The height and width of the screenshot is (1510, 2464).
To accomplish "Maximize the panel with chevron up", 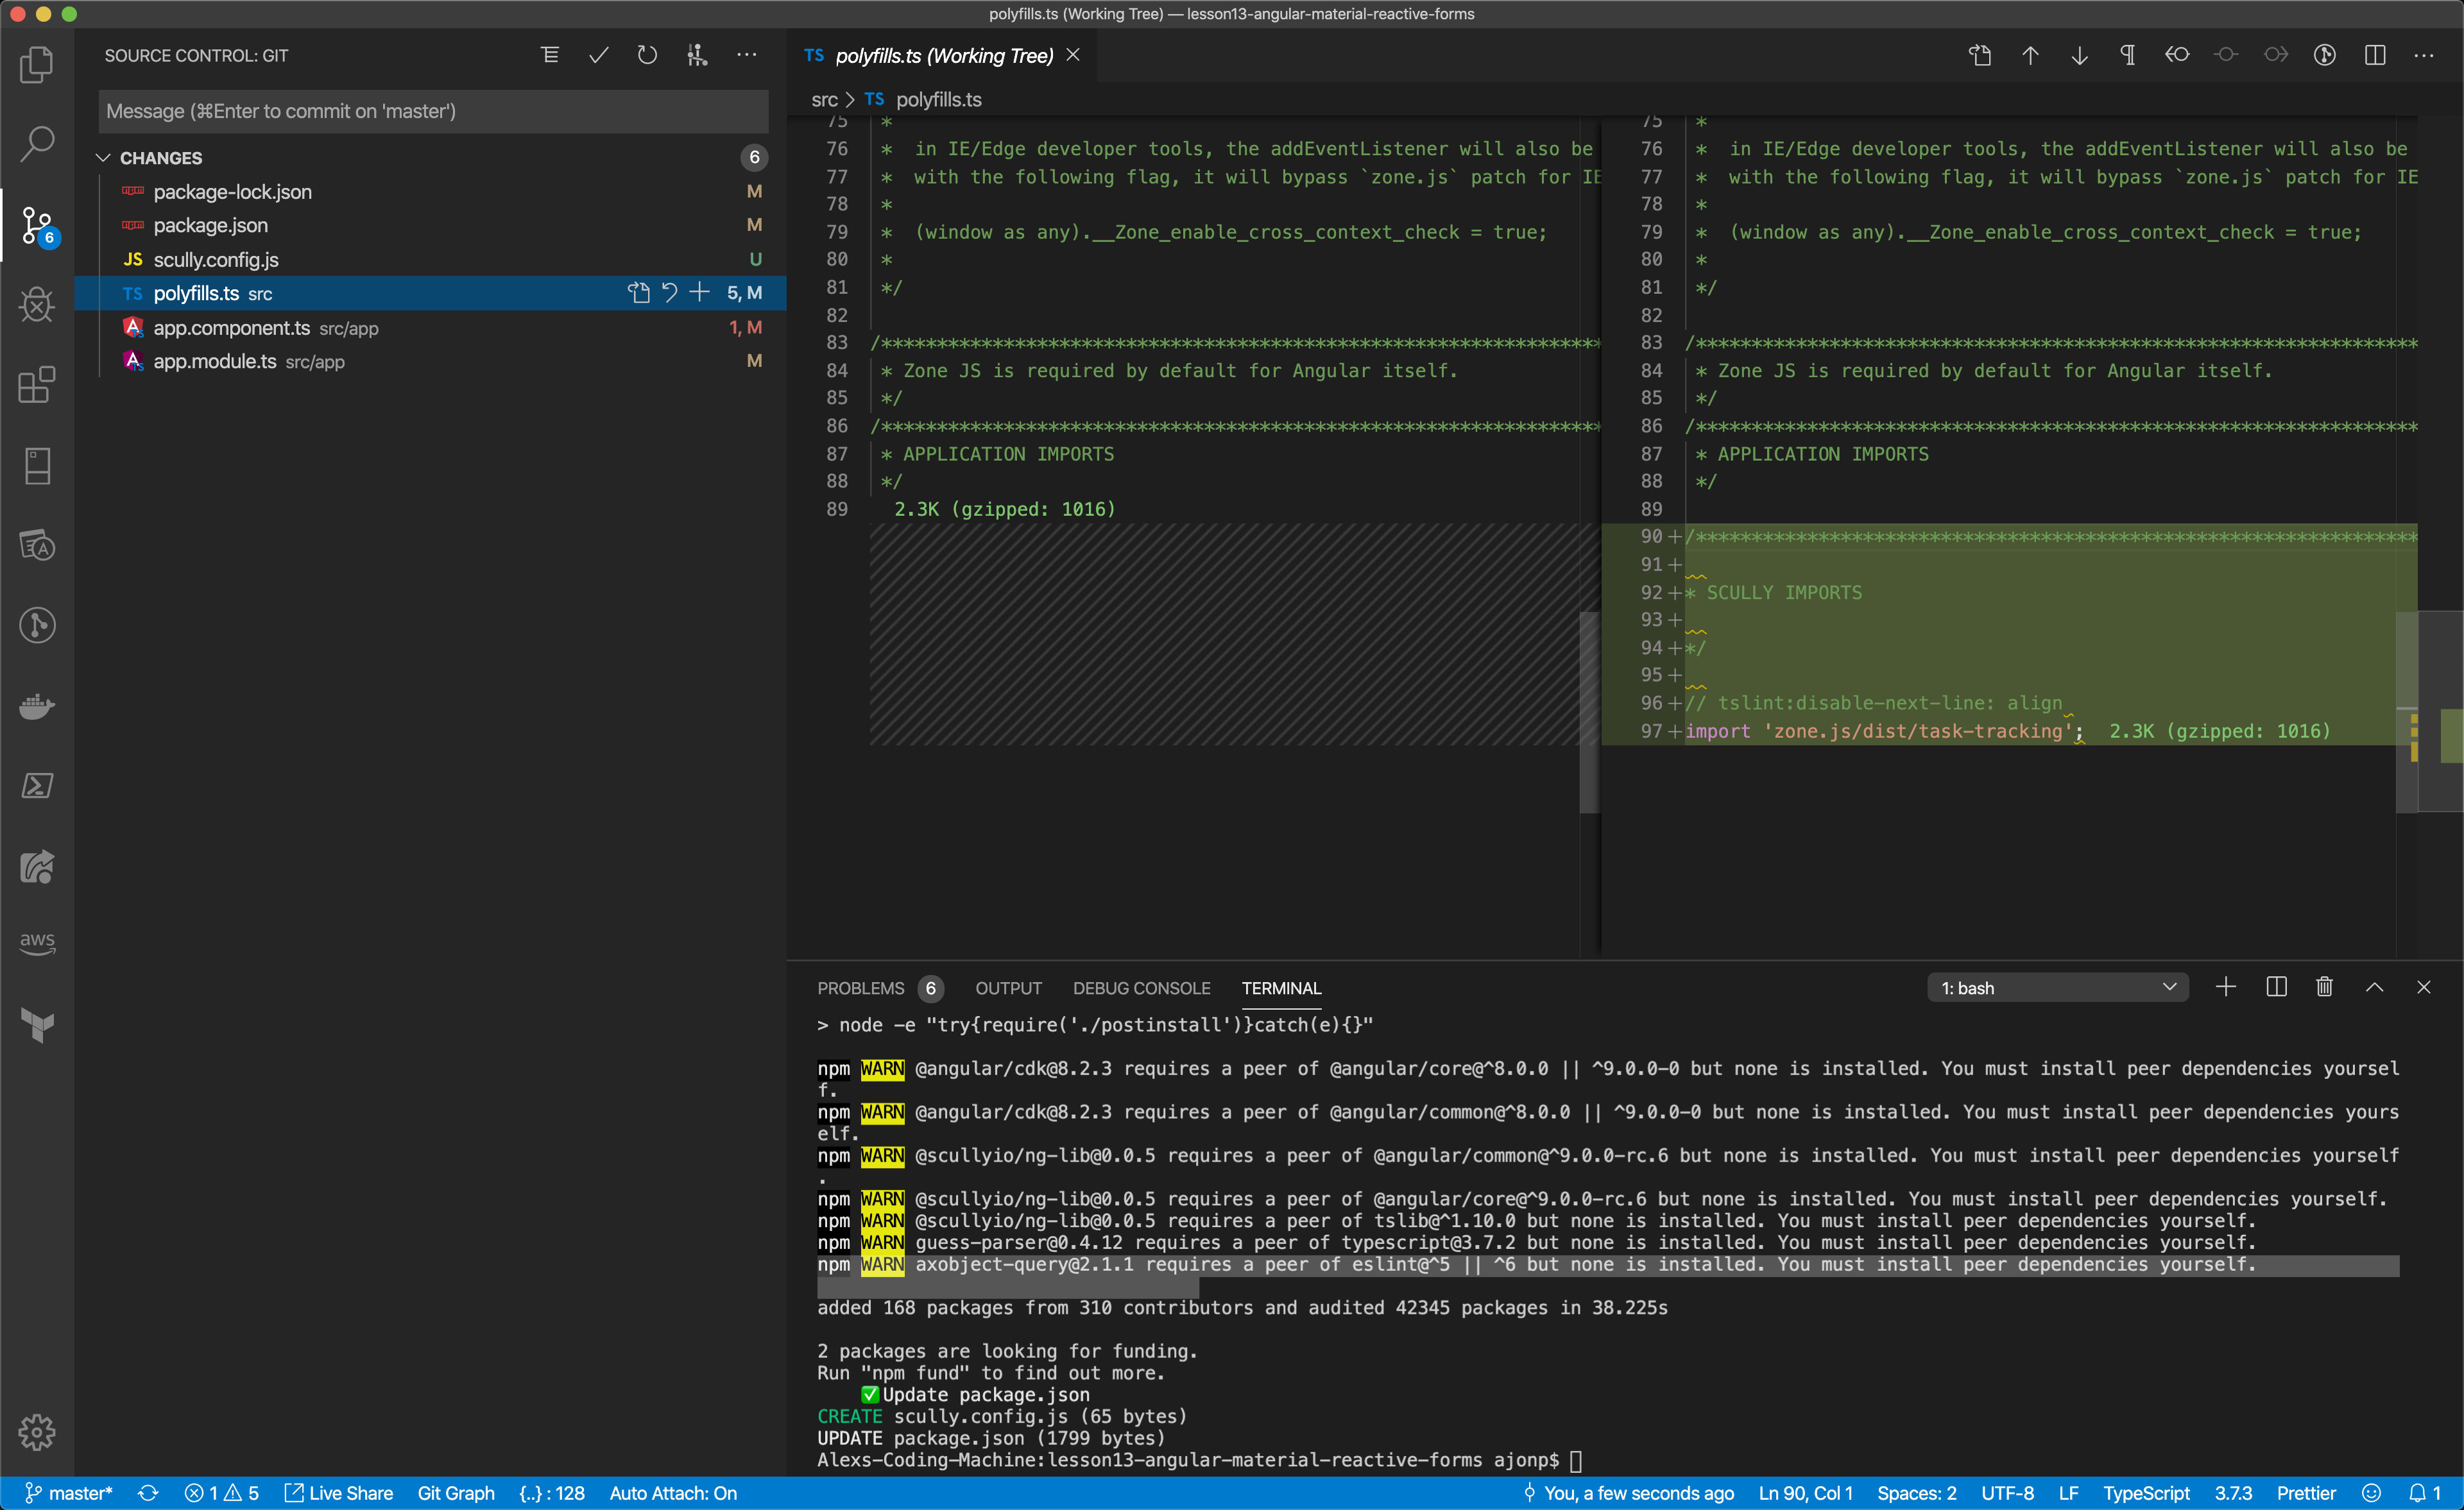I will point(2375,987).
